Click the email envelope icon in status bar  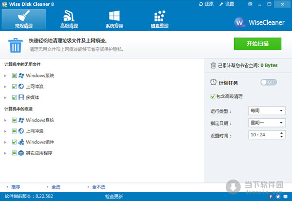285,197
